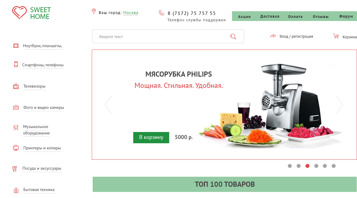Click the Sweet Home heart logo
Screen dimensions: 357x198
coord(19,13)
